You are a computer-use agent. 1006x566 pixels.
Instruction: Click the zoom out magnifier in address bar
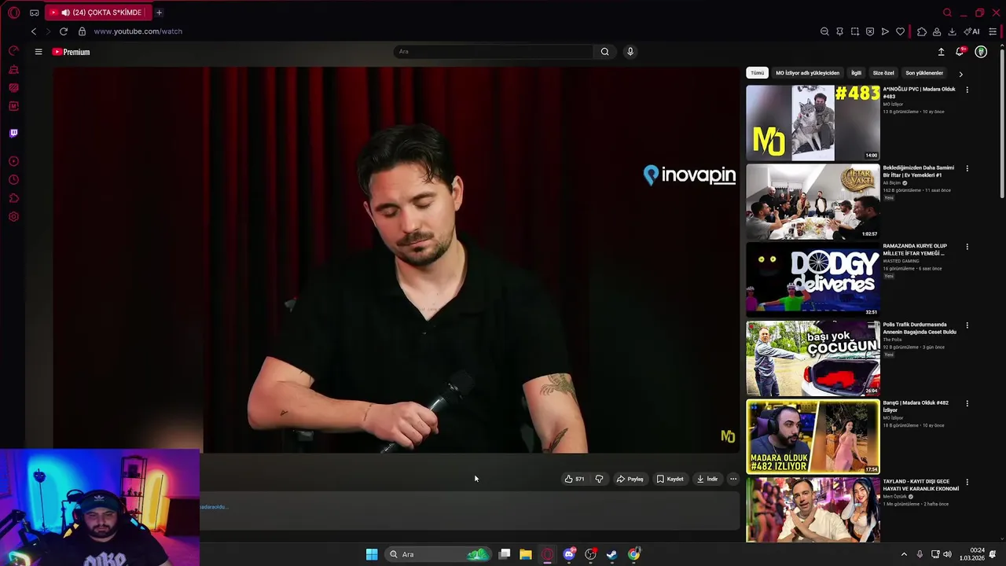[x=824, y=31]
